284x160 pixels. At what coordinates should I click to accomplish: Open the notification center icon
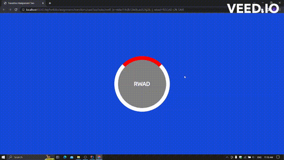(x=278, y=157)
